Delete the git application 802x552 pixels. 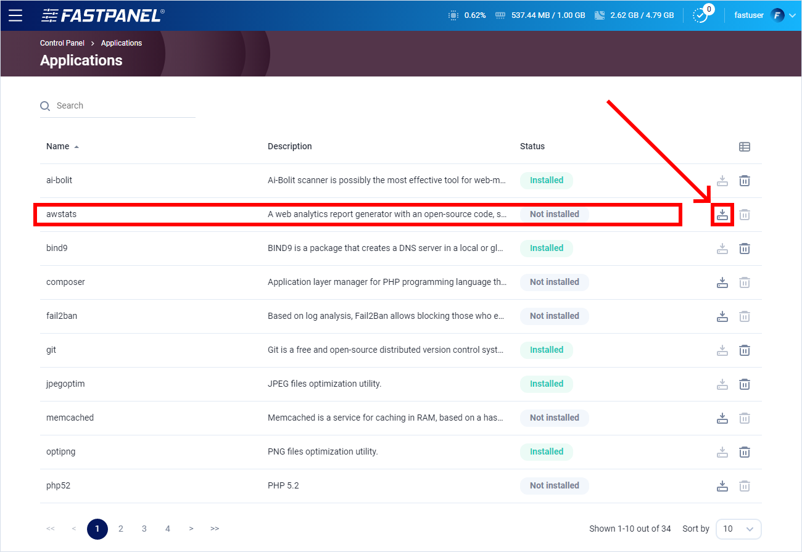click(745, 350)
